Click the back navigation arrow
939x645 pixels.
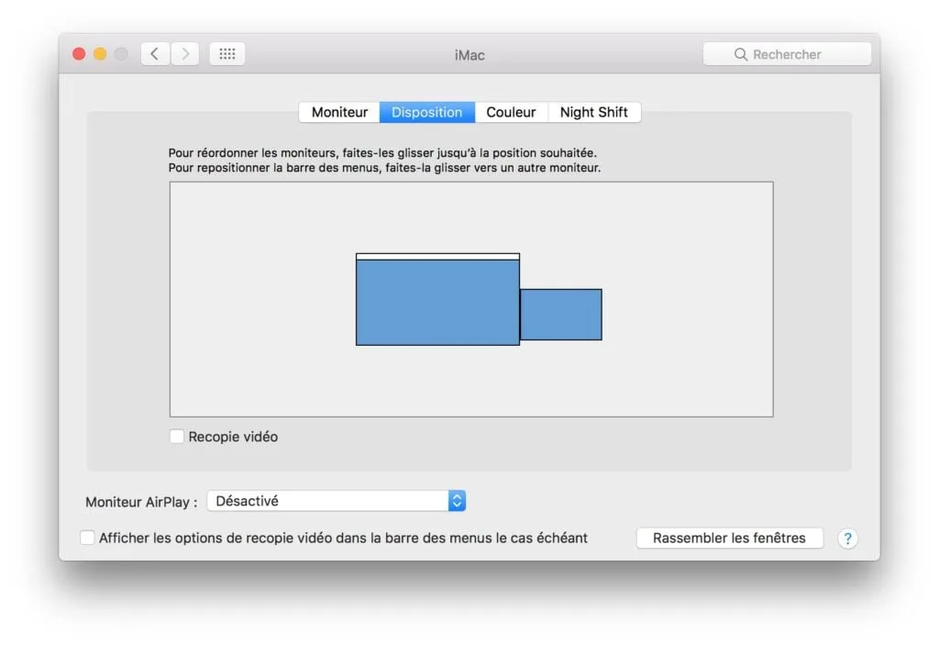pyautogui.click(x=154, y=53)
